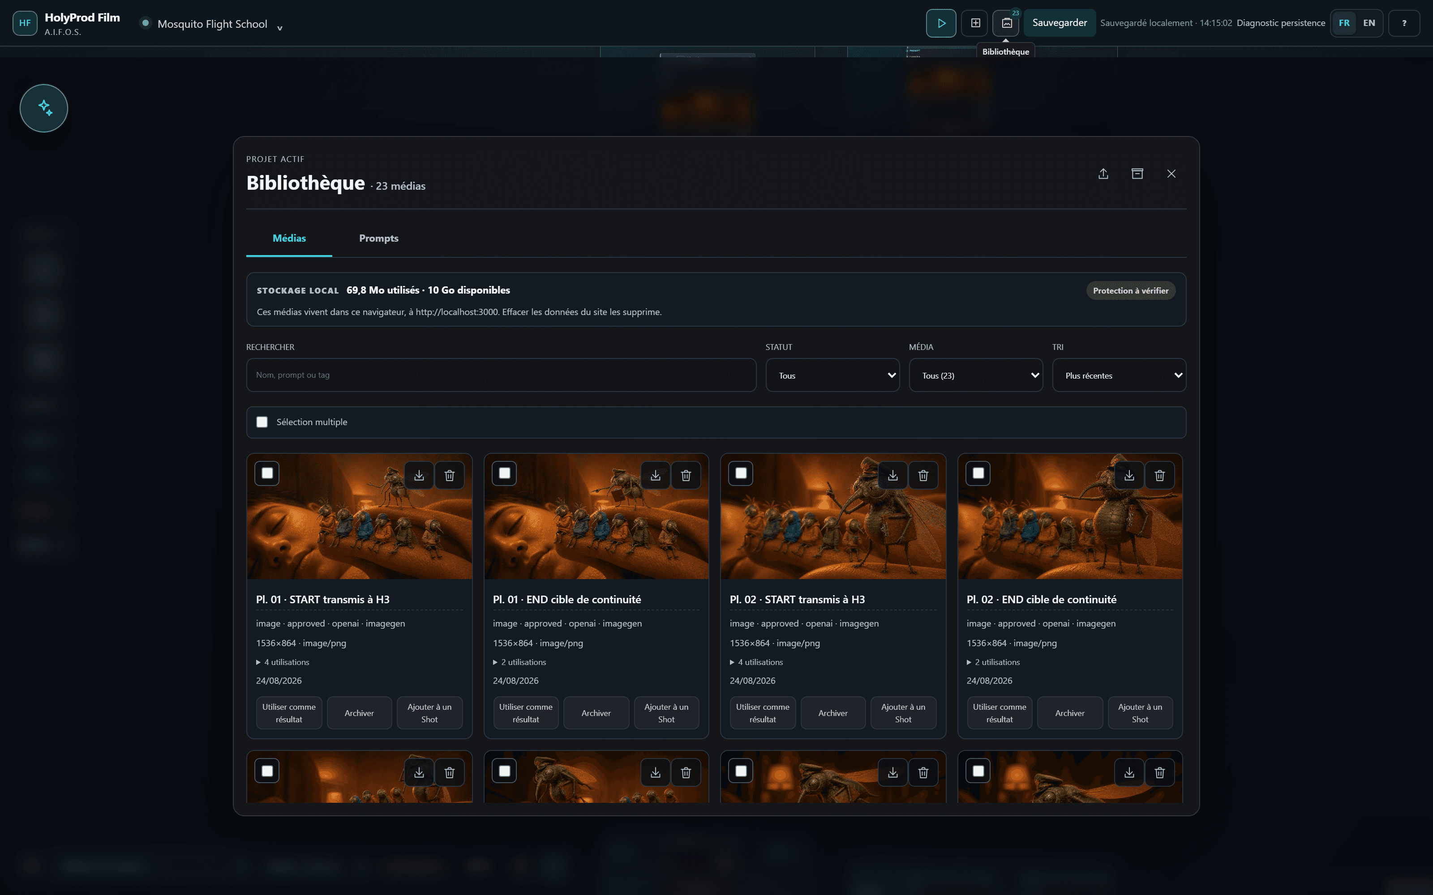Image resolution: width=1433 pixels, height=895 pixels.
Task: Tick the checkbox on Pl. 02 END card
Action: 978,473
